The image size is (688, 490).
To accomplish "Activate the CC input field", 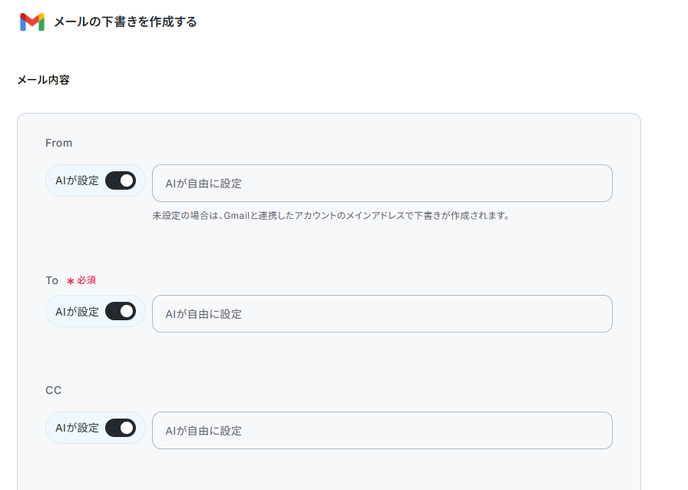I will click(382, 430).
